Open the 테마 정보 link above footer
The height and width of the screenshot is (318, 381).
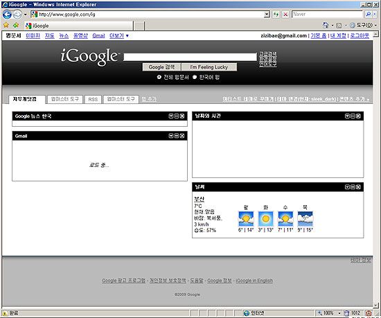[x=361, y=260]
